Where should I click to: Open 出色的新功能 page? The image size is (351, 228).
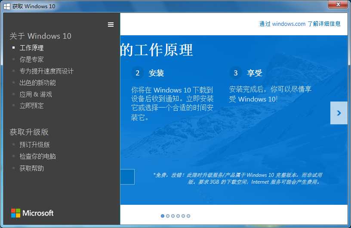pos(37,83)
